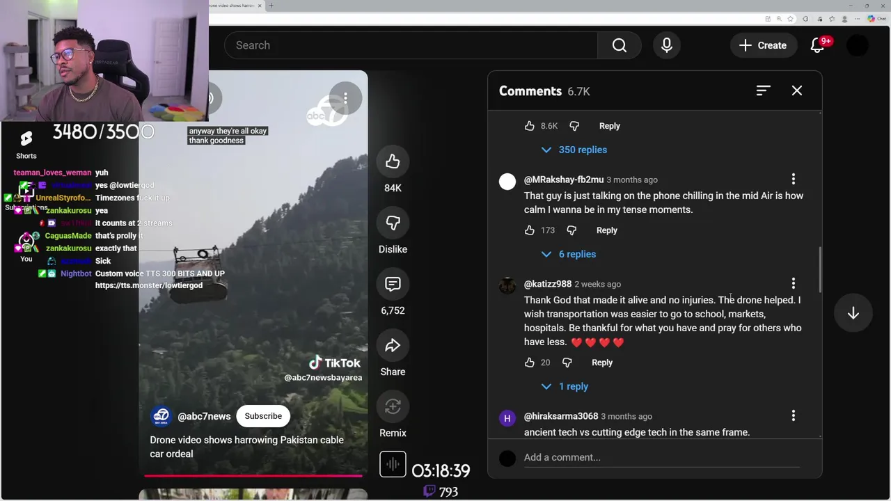The height and width of the screenshot is (501, 891).
Task: Open the video player three-dot menu
Action: tap(345, 98)
